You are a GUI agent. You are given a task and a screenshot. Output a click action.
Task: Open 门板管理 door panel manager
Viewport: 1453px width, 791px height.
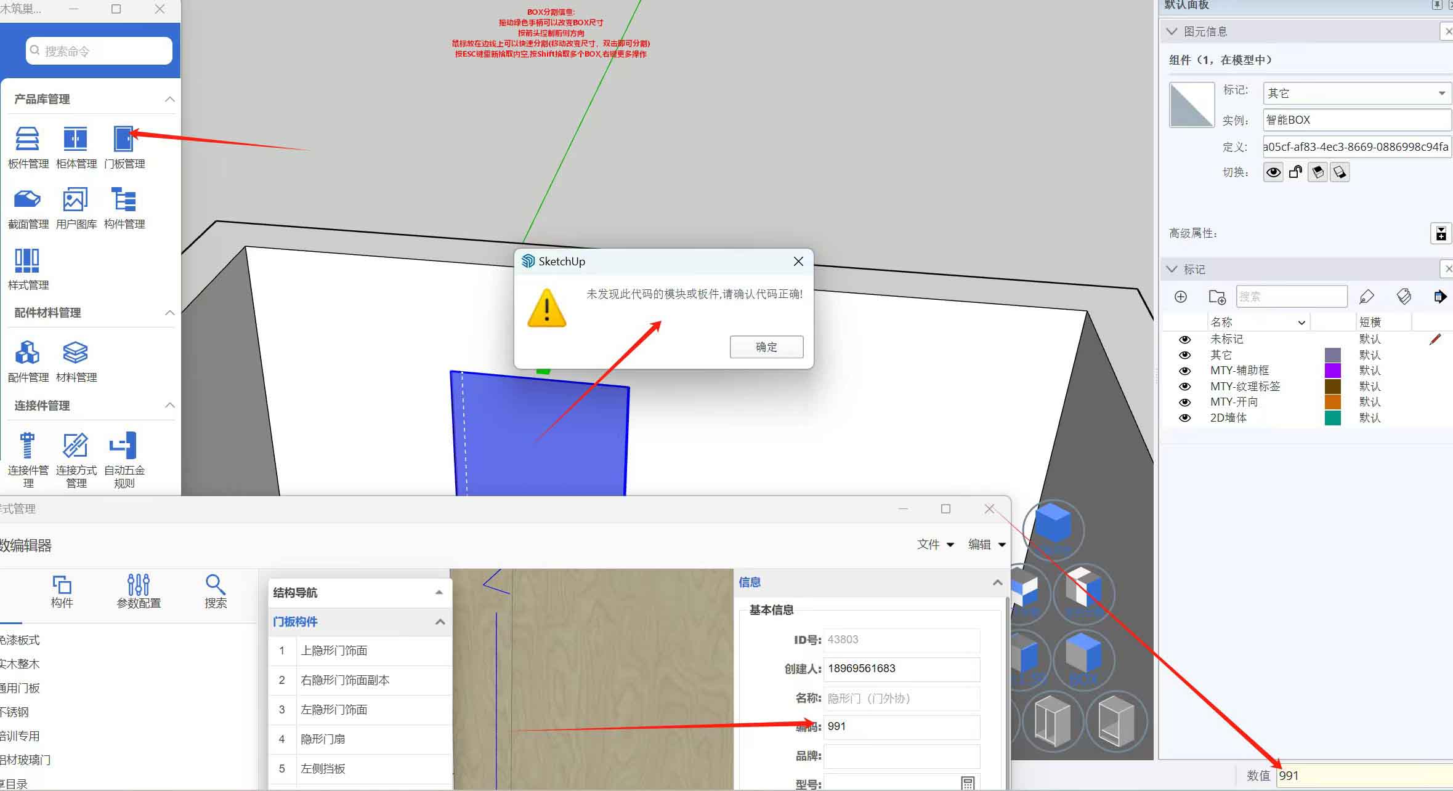pyautogui.click(x=124, y=140)
